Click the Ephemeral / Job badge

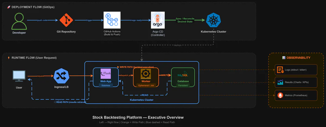[x=146, y=85]
